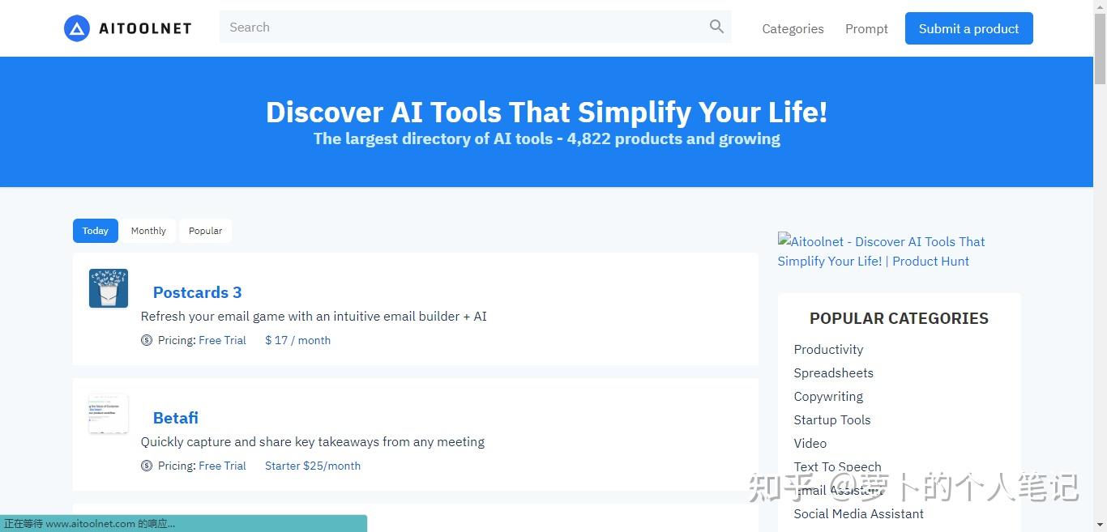Switch to the Monthly tab

point(148,231)
